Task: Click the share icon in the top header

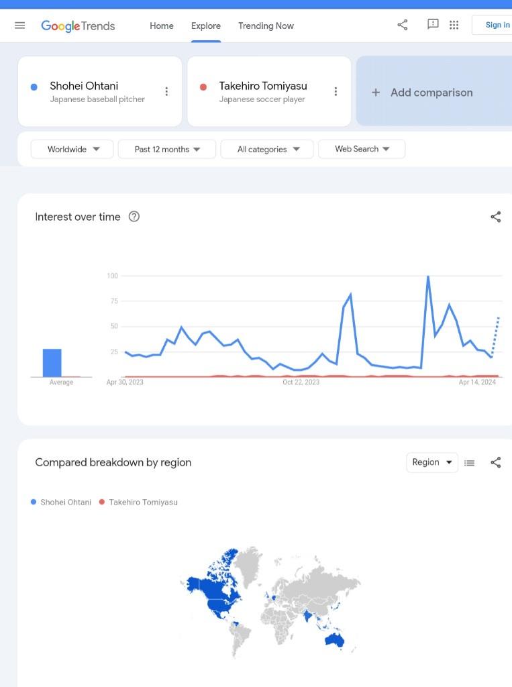Action: click(403, 25)
